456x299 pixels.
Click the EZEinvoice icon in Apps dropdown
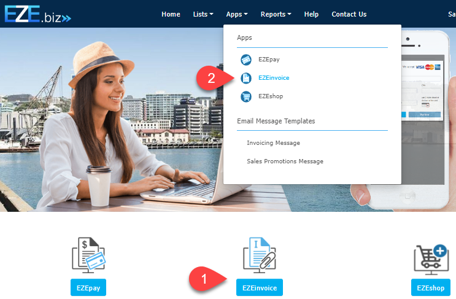tap(246, 78)
